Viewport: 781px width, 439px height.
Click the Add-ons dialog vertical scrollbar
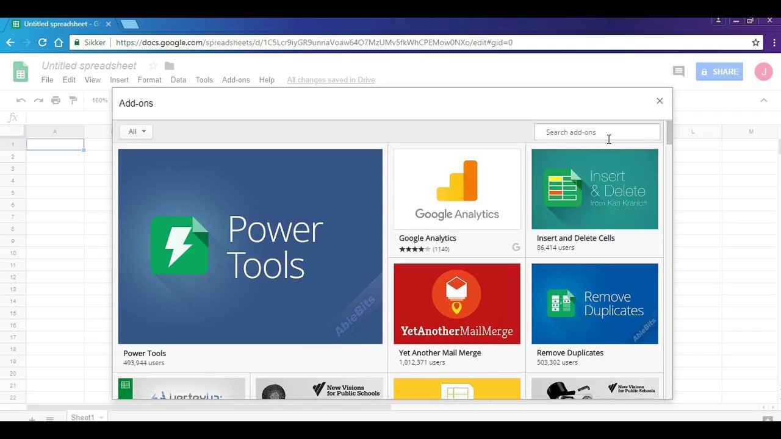click(669, 132)
